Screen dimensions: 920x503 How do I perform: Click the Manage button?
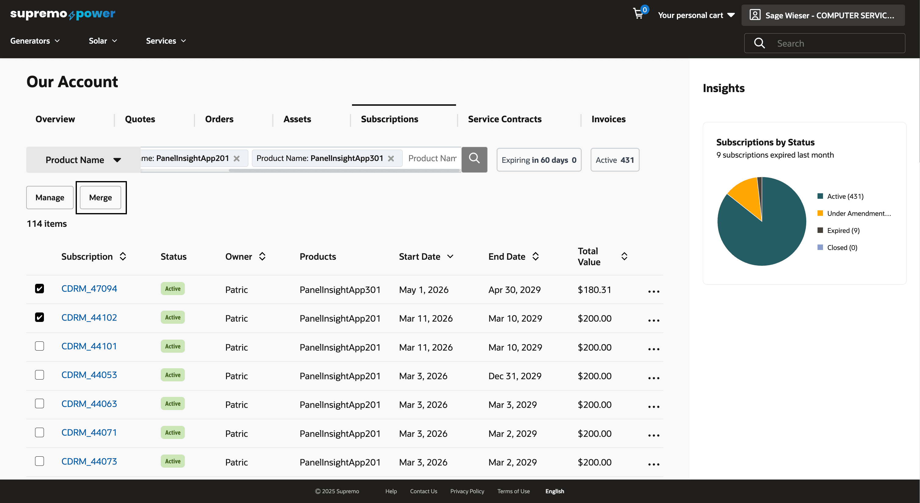pyautogui.click(x=50, y=198)
